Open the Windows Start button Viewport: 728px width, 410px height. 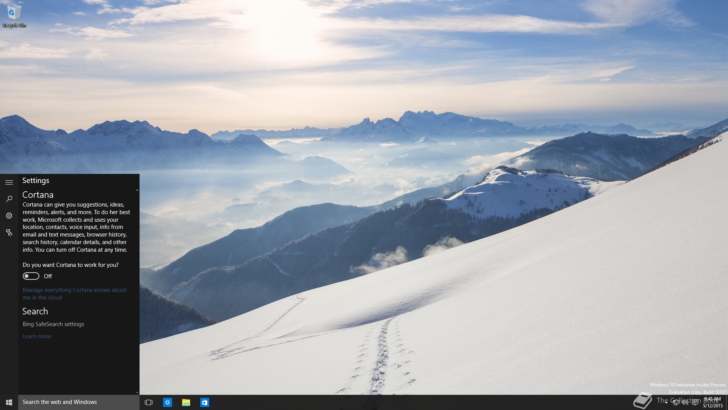(x=9, y=402)
